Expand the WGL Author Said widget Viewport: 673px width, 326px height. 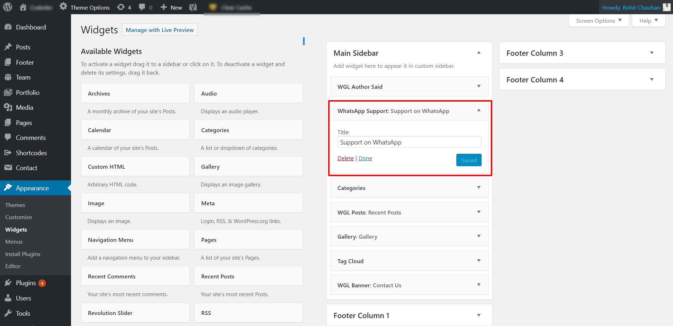[x=479, y=86]
